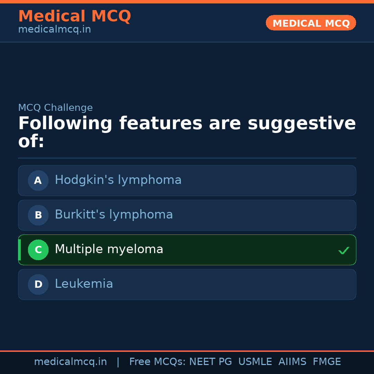Click the question text 'Following features are suggestive of'

pos(187,123)
